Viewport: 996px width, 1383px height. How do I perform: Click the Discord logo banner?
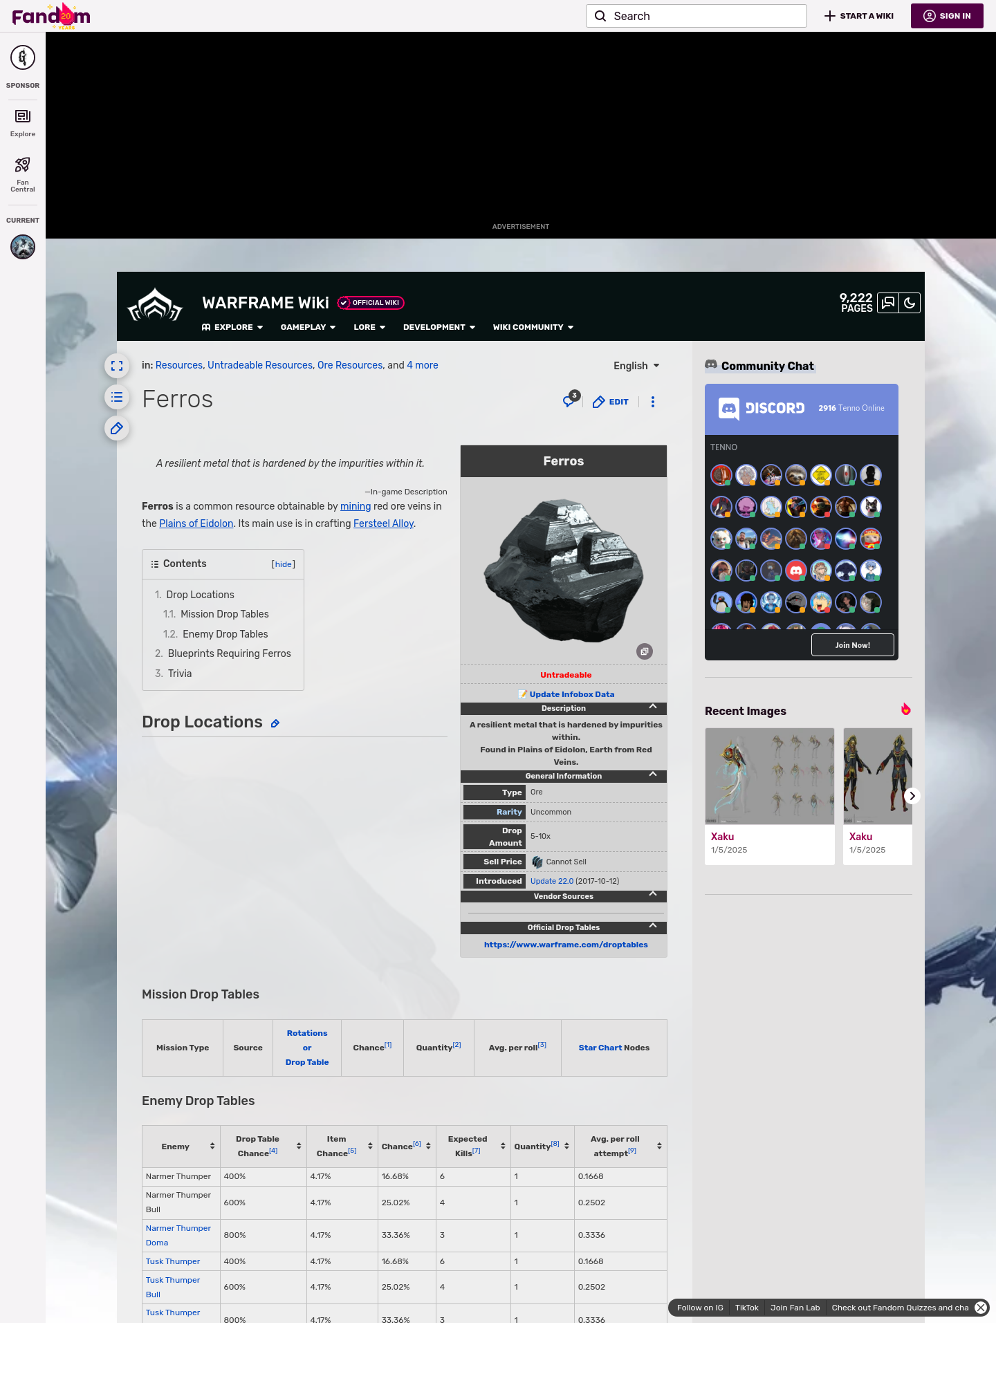coord(762,408)
